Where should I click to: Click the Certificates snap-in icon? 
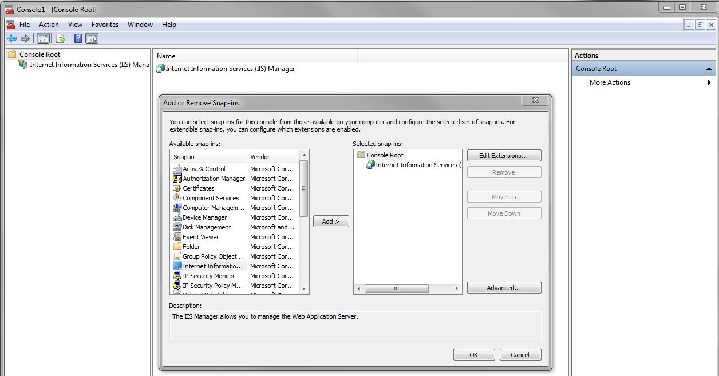[x=177, y=188]
